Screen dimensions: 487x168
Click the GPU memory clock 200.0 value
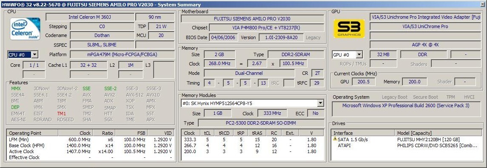pyautogui.click(x=415, y=82)
